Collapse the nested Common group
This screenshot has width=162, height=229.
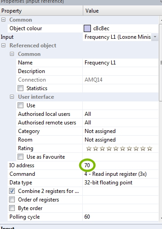pyautogui.click(x=12, y=54)
